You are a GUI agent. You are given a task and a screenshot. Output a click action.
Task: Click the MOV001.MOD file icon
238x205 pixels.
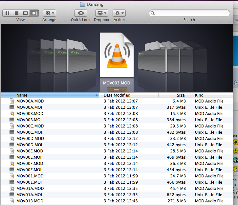(x=12, y=176)
